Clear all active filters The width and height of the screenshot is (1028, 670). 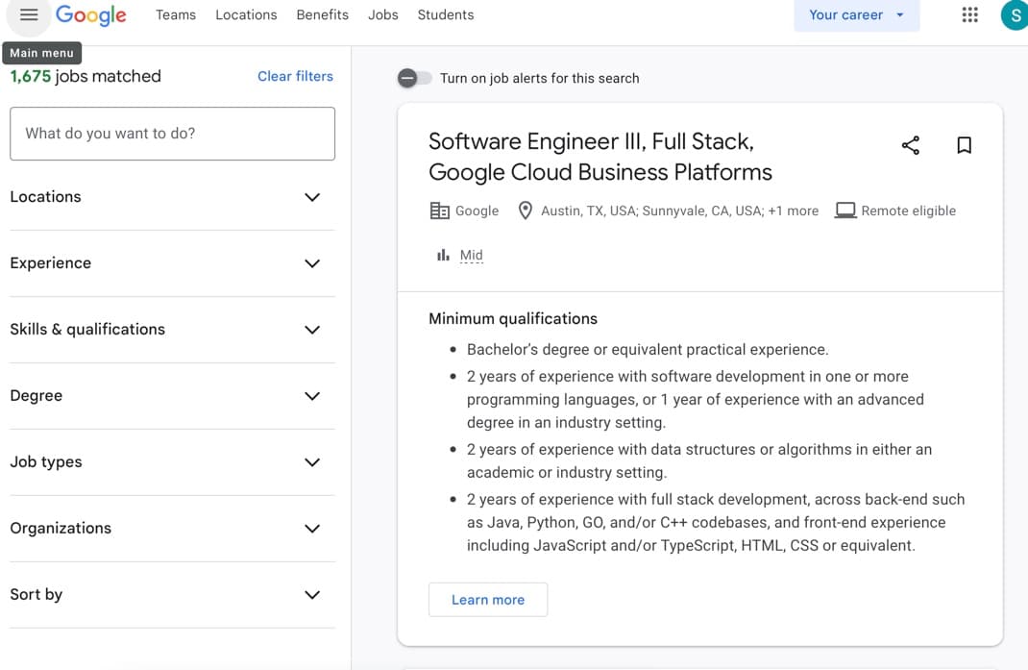pos(295,76)
